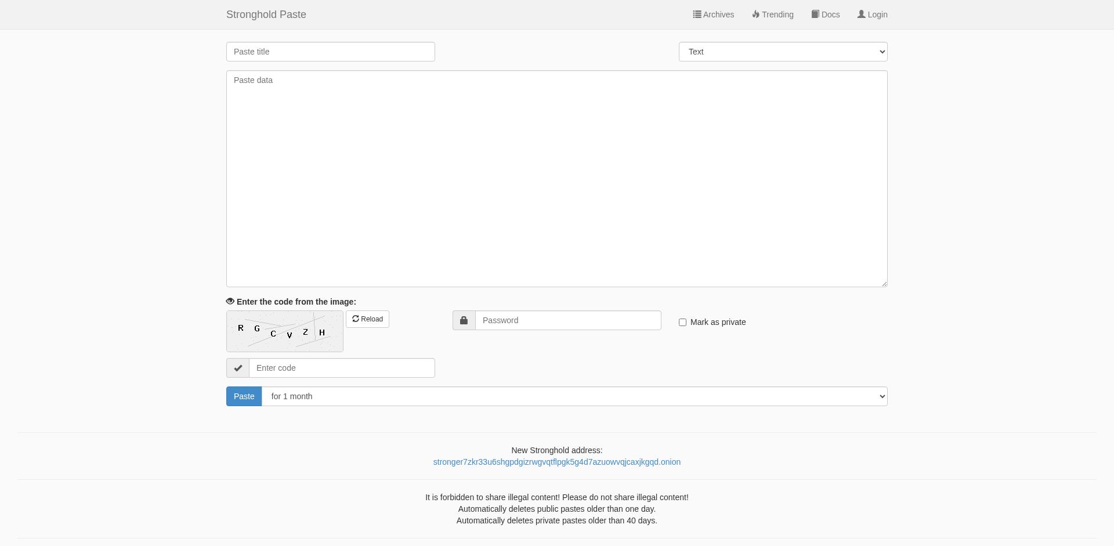Screen dimensions: 1114x546
Task: Expand the 'for 1 month' expiry dropdown
Action: pyautogui.click(x=574, y=396)
